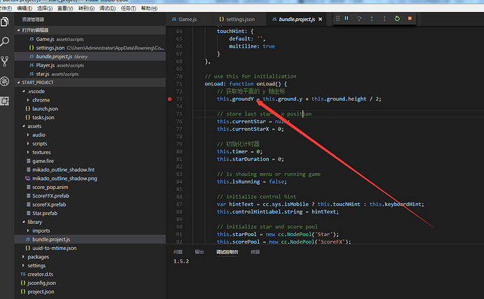Restart the debug session
Screen dimensions: 484x299
click(x=397, y=18)
